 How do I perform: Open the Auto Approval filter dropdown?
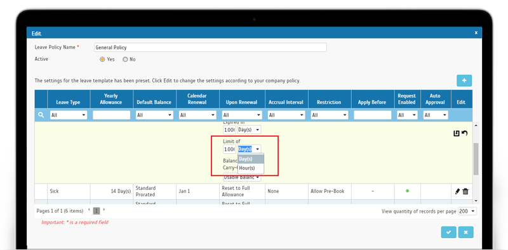(436, 115)
